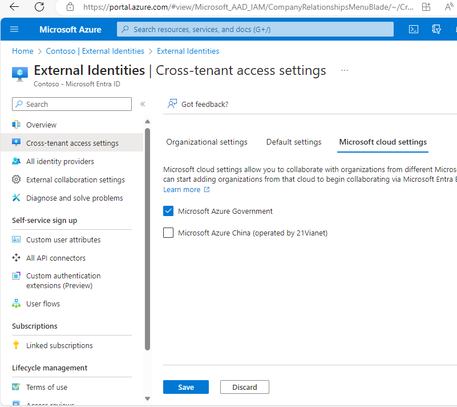Disable the Microsoft Azure Government checkbox

click(x=168, y=211)
